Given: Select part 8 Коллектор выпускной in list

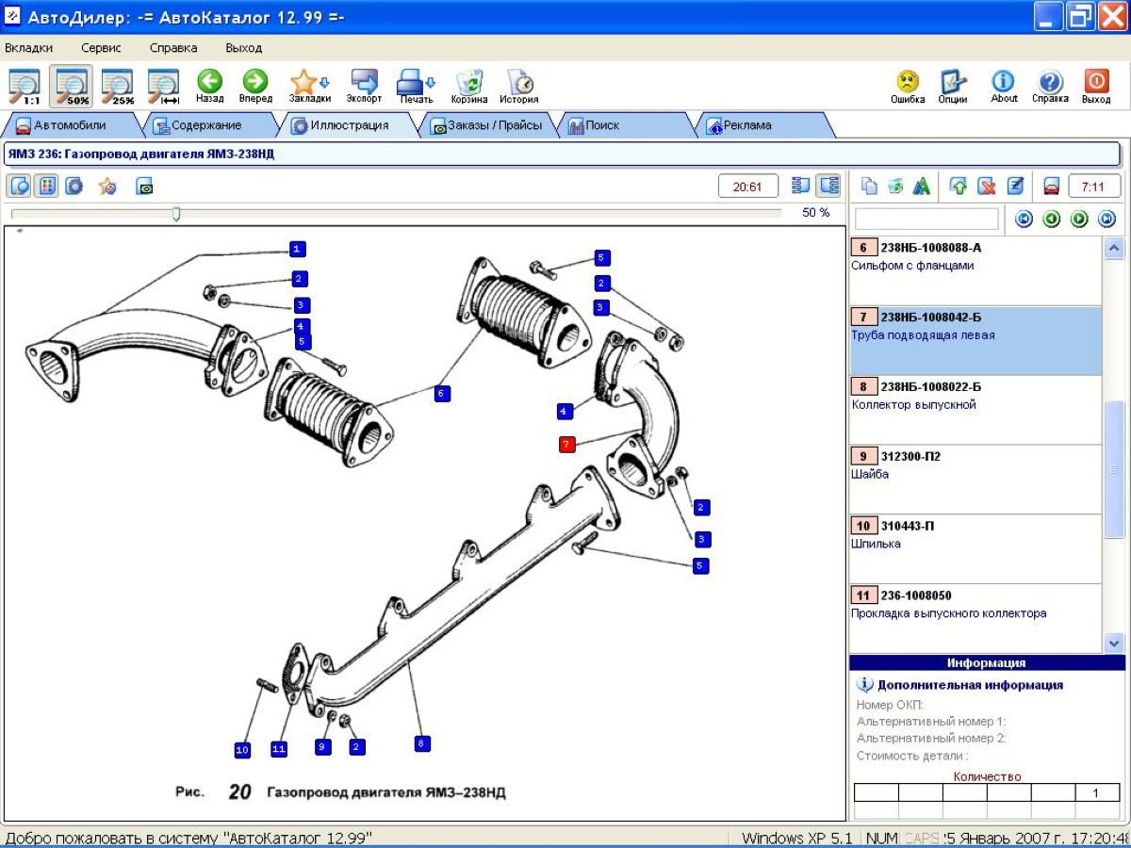Looking at the screenshot, I should tap(974, 396).
